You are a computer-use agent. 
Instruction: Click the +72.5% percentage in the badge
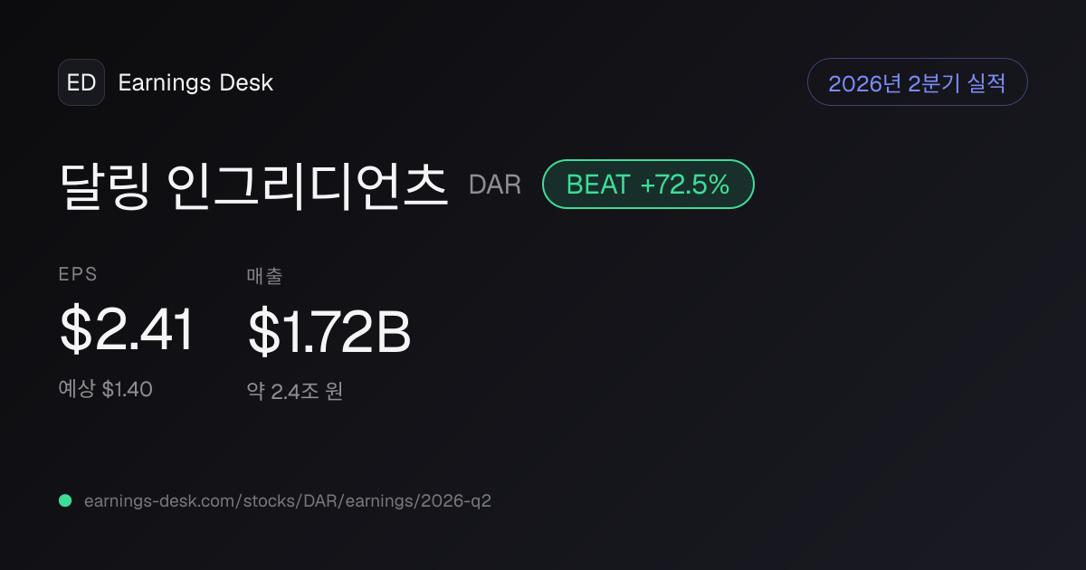[x=684, y=185]
